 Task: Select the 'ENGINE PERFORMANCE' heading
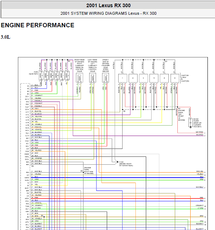click(38, 25)
